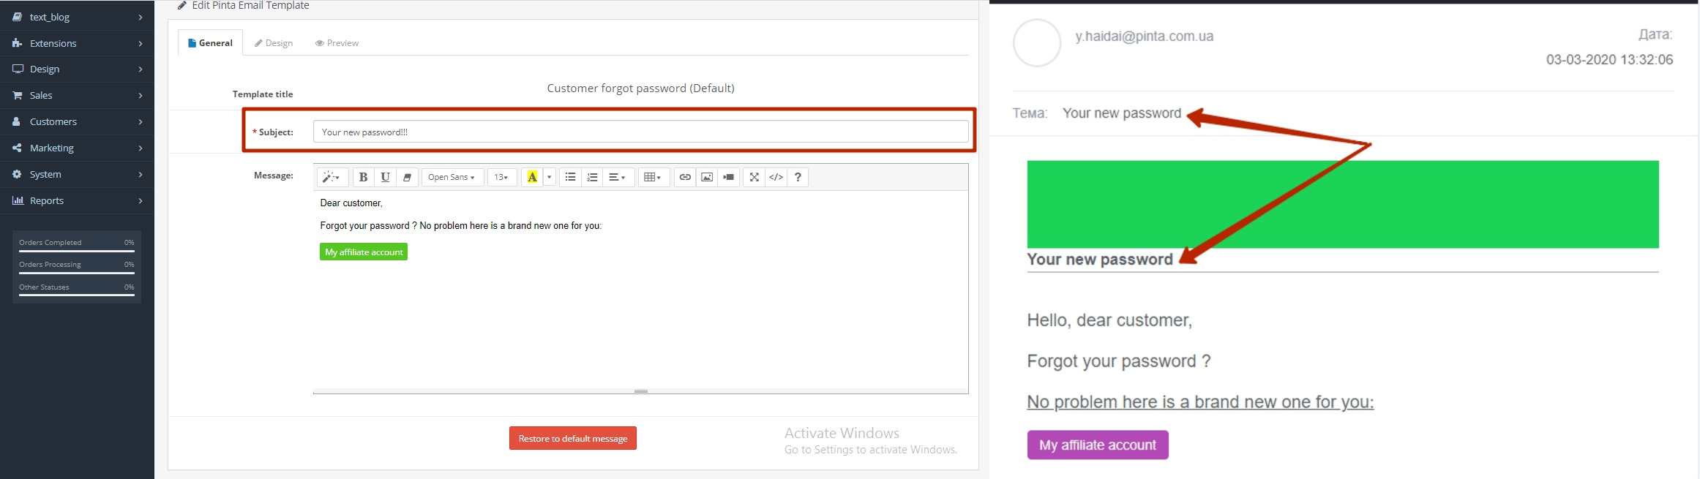The image size is (1700, 479).
Task: Toggle the code view icon
Action: pyautogui.click(x=776, y=177)
